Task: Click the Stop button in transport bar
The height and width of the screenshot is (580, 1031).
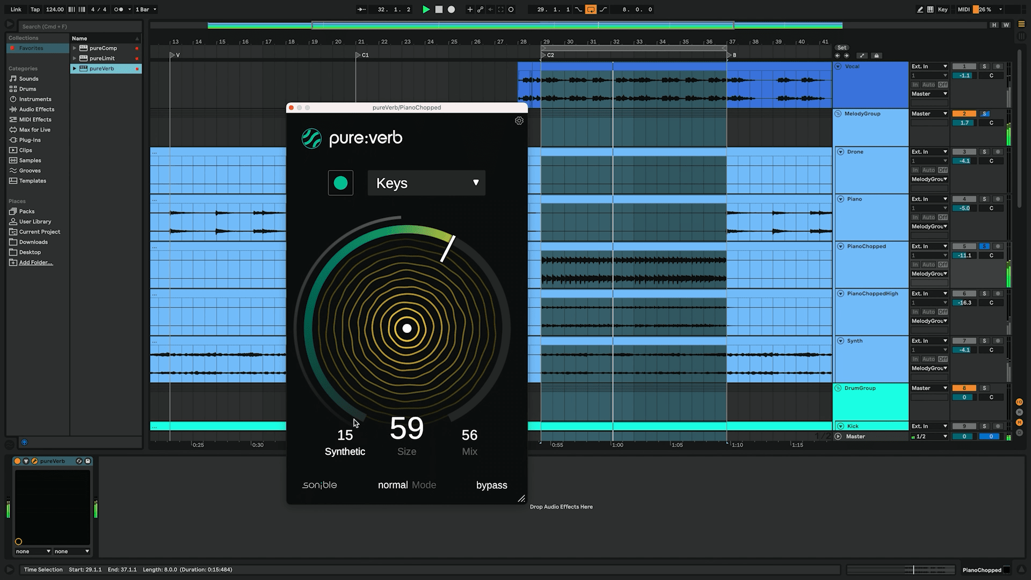Action: coord(439,9)
